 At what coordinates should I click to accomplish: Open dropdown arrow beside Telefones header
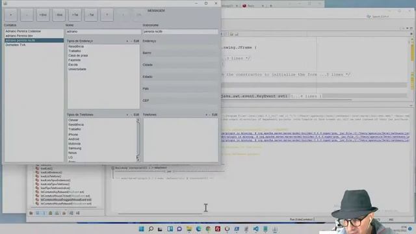click(x=206, y=115)
